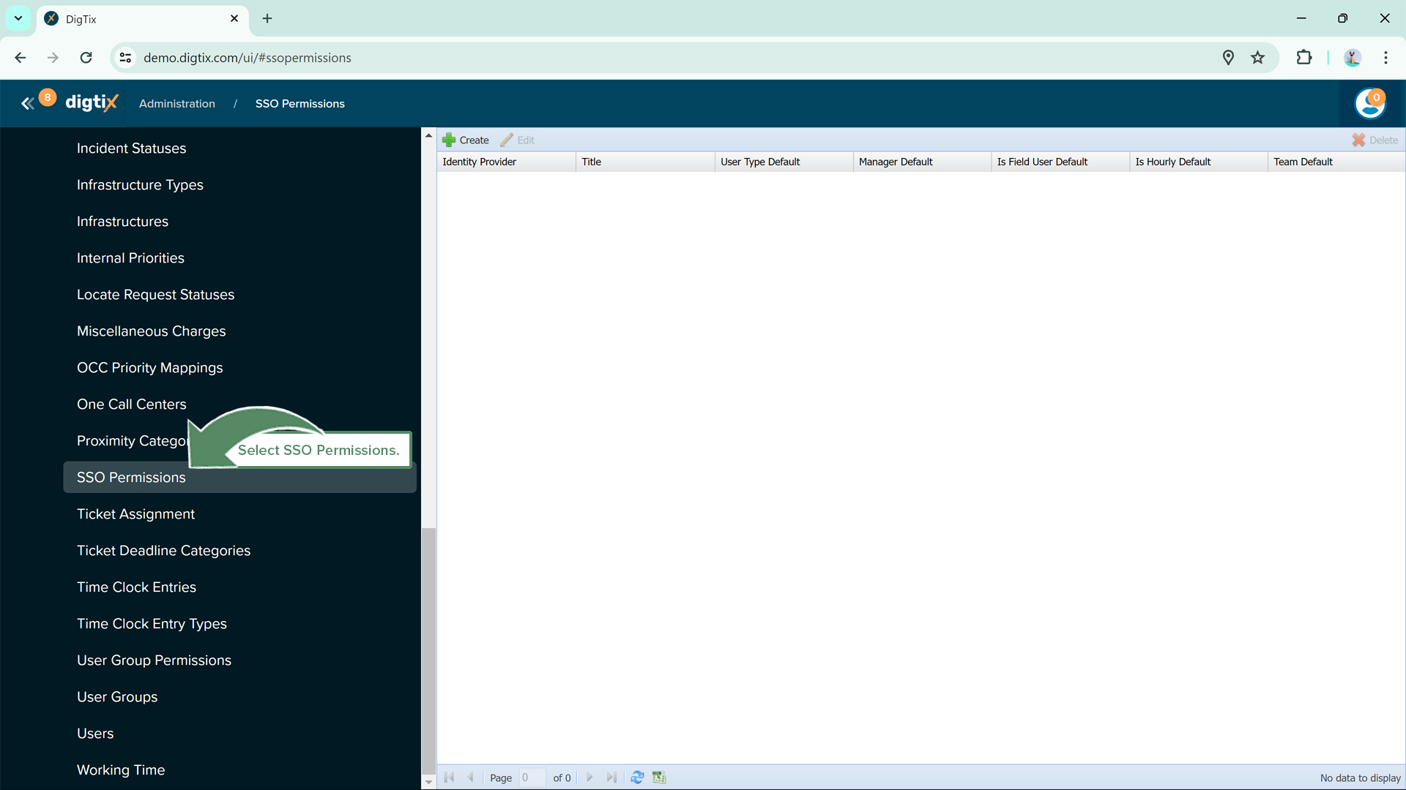Image resolution: width=1406 pixels, height=790 pixels.
Task: Click Administration breadcrumb link
Action: click(x=177, y=104)
